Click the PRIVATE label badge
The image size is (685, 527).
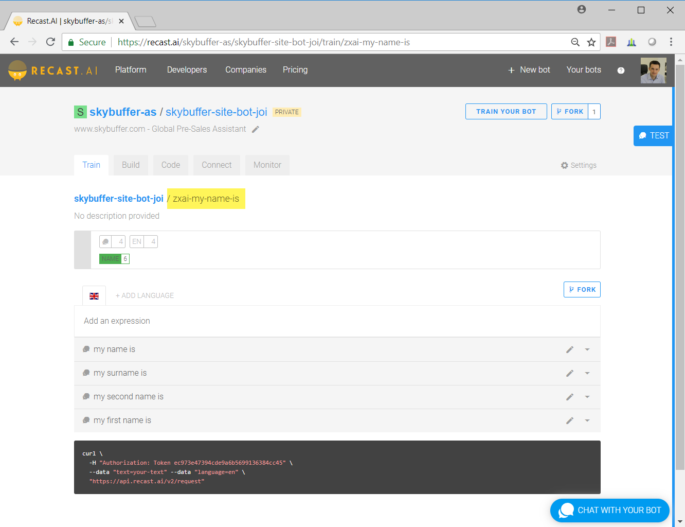coord(287,112)
